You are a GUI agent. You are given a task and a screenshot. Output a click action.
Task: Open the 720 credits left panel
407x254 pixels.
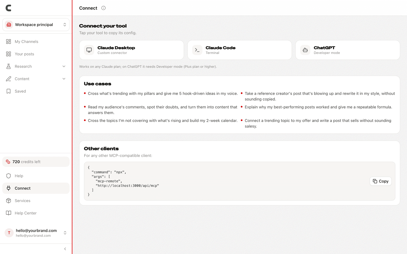[36, 162]
